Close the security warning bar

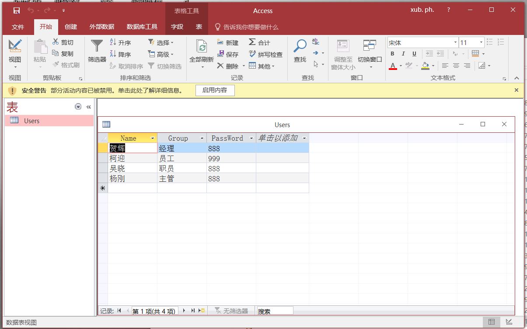coord(517,90)
